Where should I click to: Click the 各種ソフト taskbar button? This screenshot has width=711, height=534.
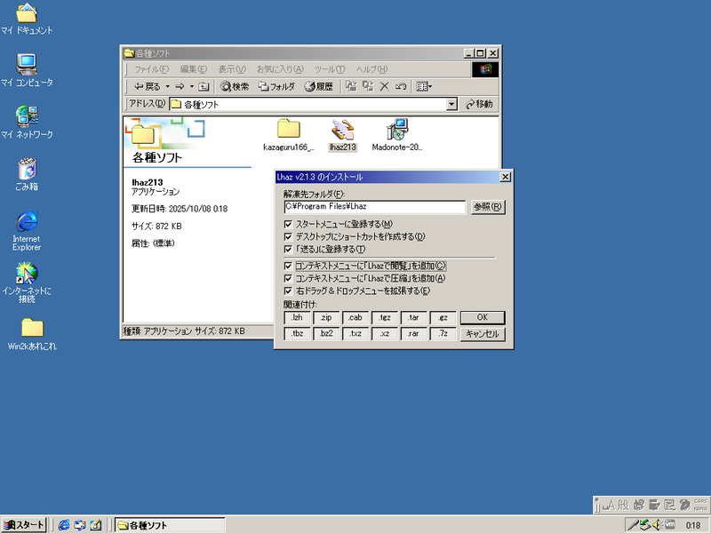(170, 525)
